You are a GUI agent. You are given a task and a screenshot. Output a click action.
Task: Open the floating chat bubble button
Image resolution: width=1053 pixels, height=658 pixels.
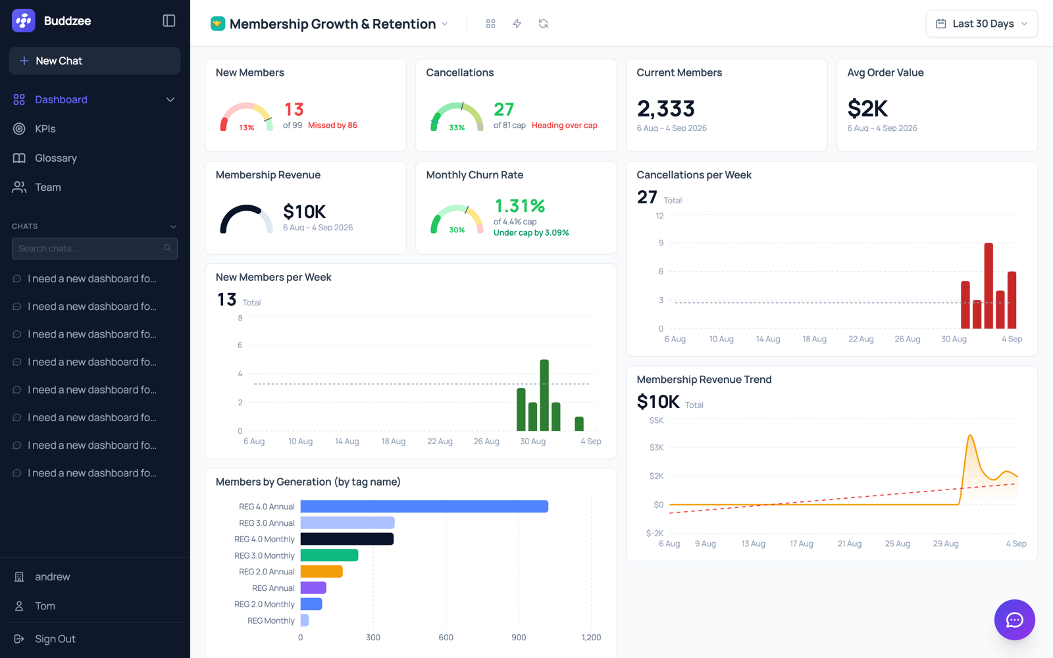[x=1014, y=620]
